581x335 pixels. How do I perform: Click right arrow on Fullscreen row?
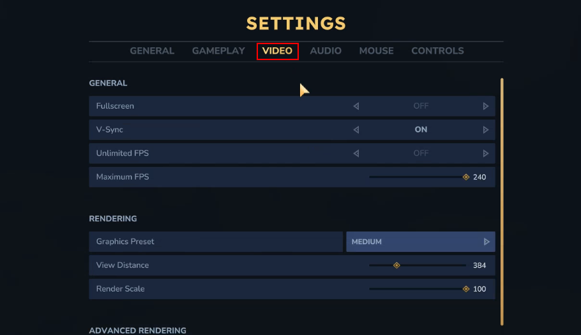pos(486,106)
